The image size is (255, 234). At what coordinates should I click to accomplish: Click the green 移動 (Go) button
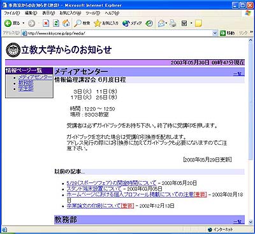[228, 33]
